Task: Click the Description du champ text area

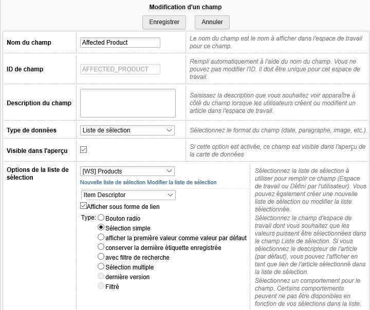Action: click(x=128, y=103)
